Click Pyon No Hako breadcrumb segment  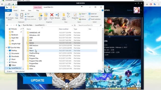click(28, 25)
